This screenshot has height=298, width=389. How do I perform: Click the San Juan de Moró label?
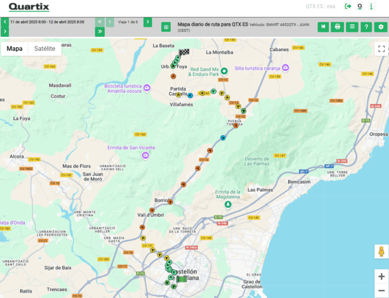pos(93,177)
